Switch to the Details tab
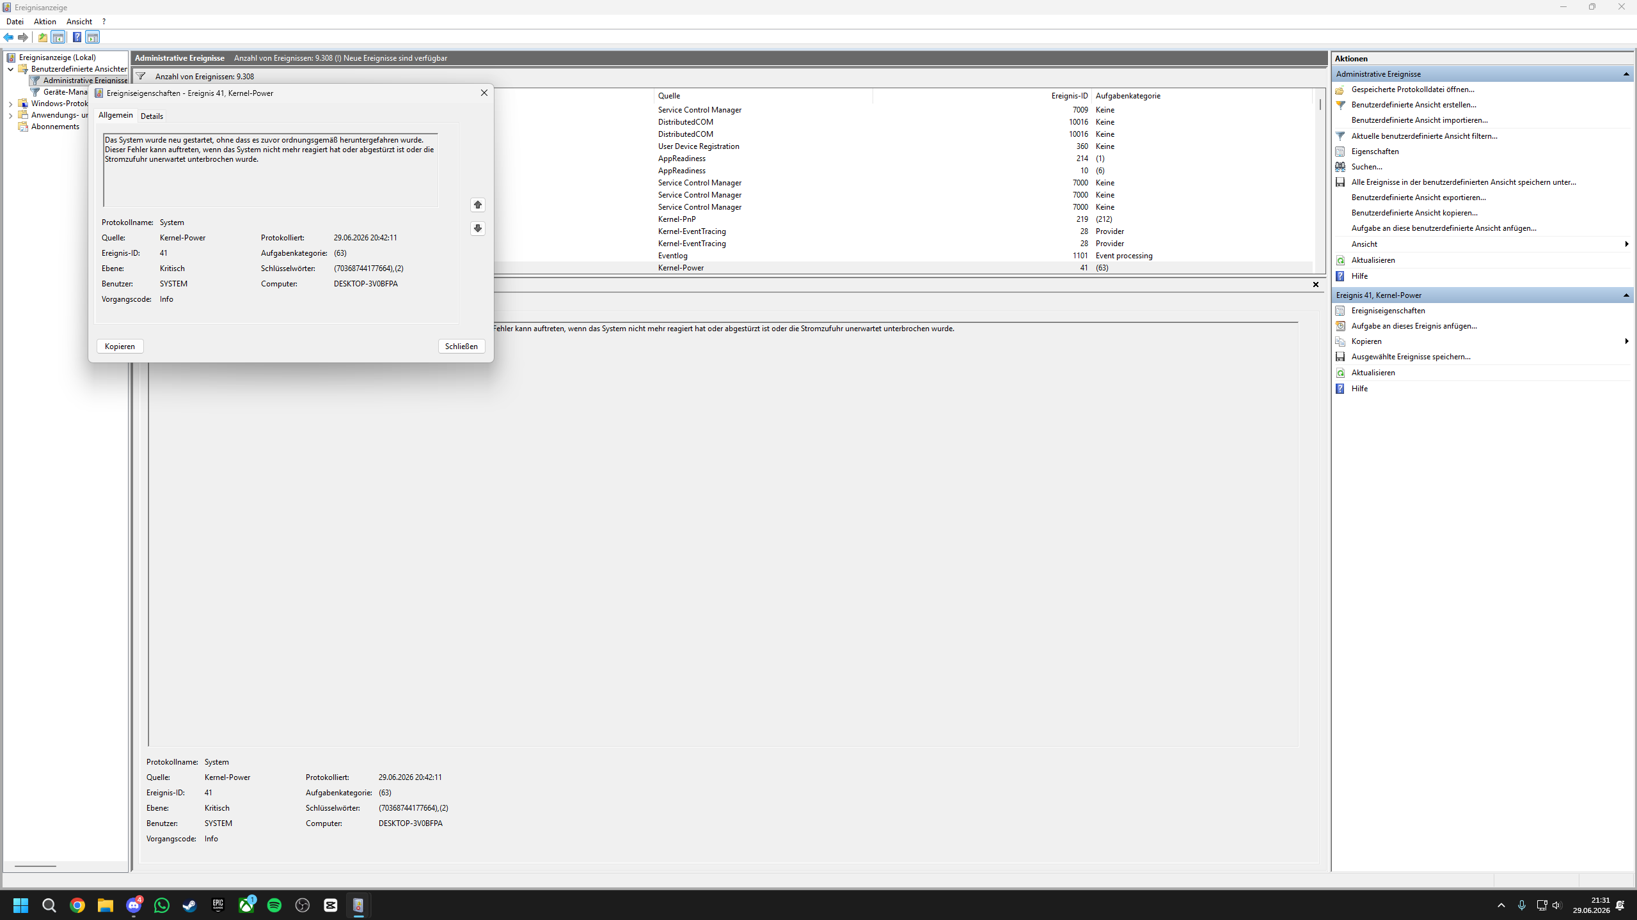This screenshot has height=920, width=1637. [x=152, y=116]
